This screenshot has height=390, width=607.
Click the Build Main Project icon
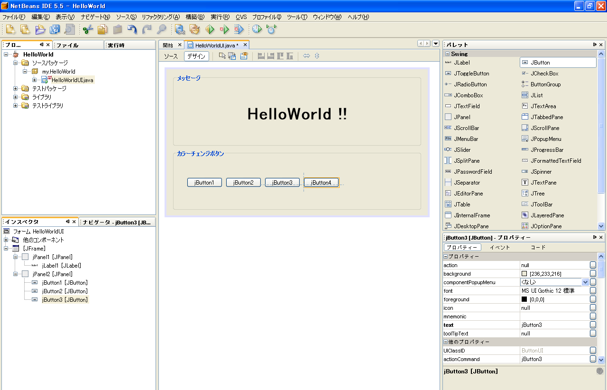[180, 29]
